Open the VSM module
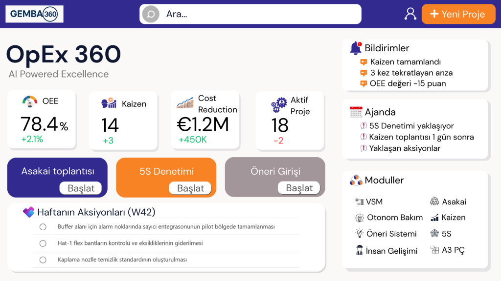The image size is (501, 281). click(369, 201)
